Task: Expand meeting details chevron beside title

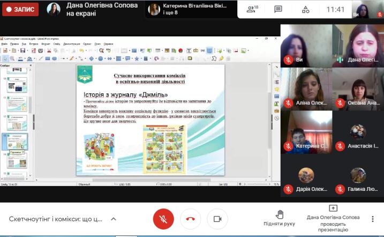Action: pos(114,219)
